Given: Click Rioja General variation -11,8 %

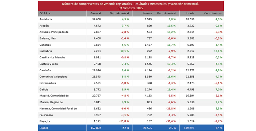Looking at the screenshot, I should pyautogui.click(x=124, y=121).
